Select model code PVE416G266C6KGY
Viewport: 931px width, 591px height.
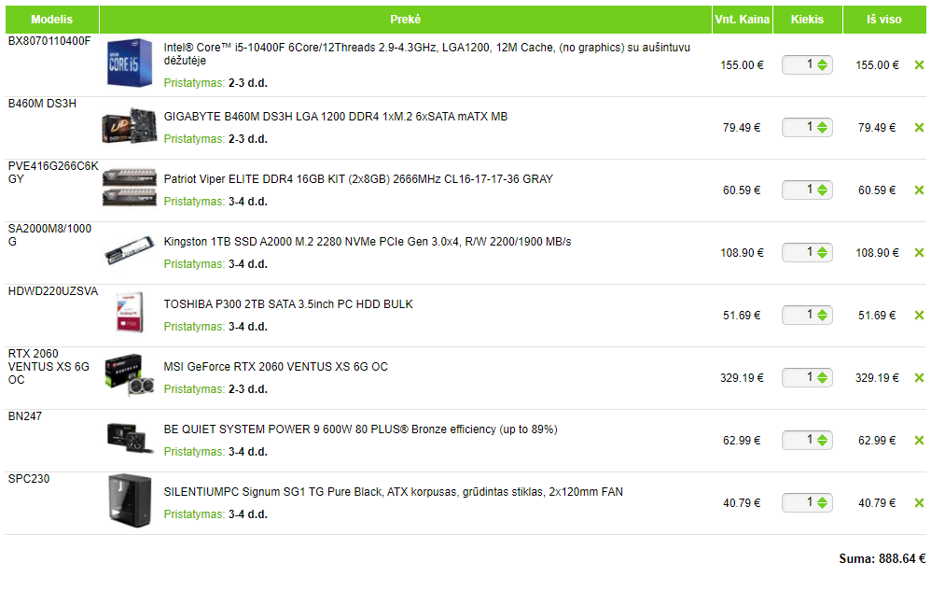point(53,172)
